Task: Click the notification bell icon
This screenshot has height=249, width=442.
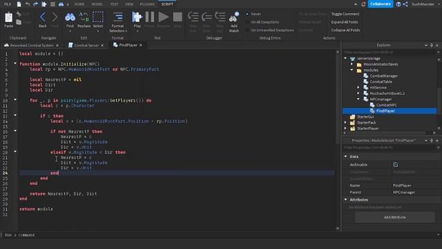Action: tap(363, 4)
